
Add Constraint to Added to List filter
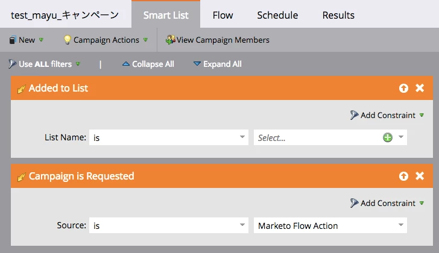click(x=387, y=115)
